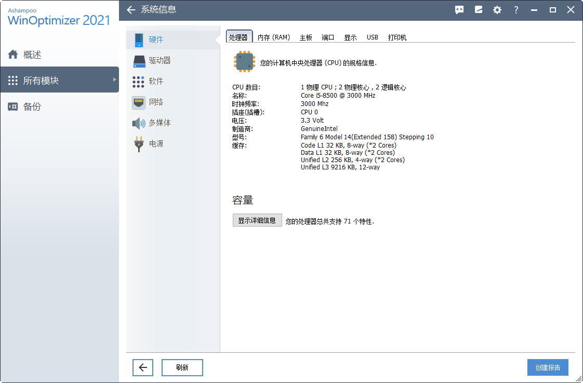Click the 容量 section heading
This screenshot has width=583, height=383.
243,201
